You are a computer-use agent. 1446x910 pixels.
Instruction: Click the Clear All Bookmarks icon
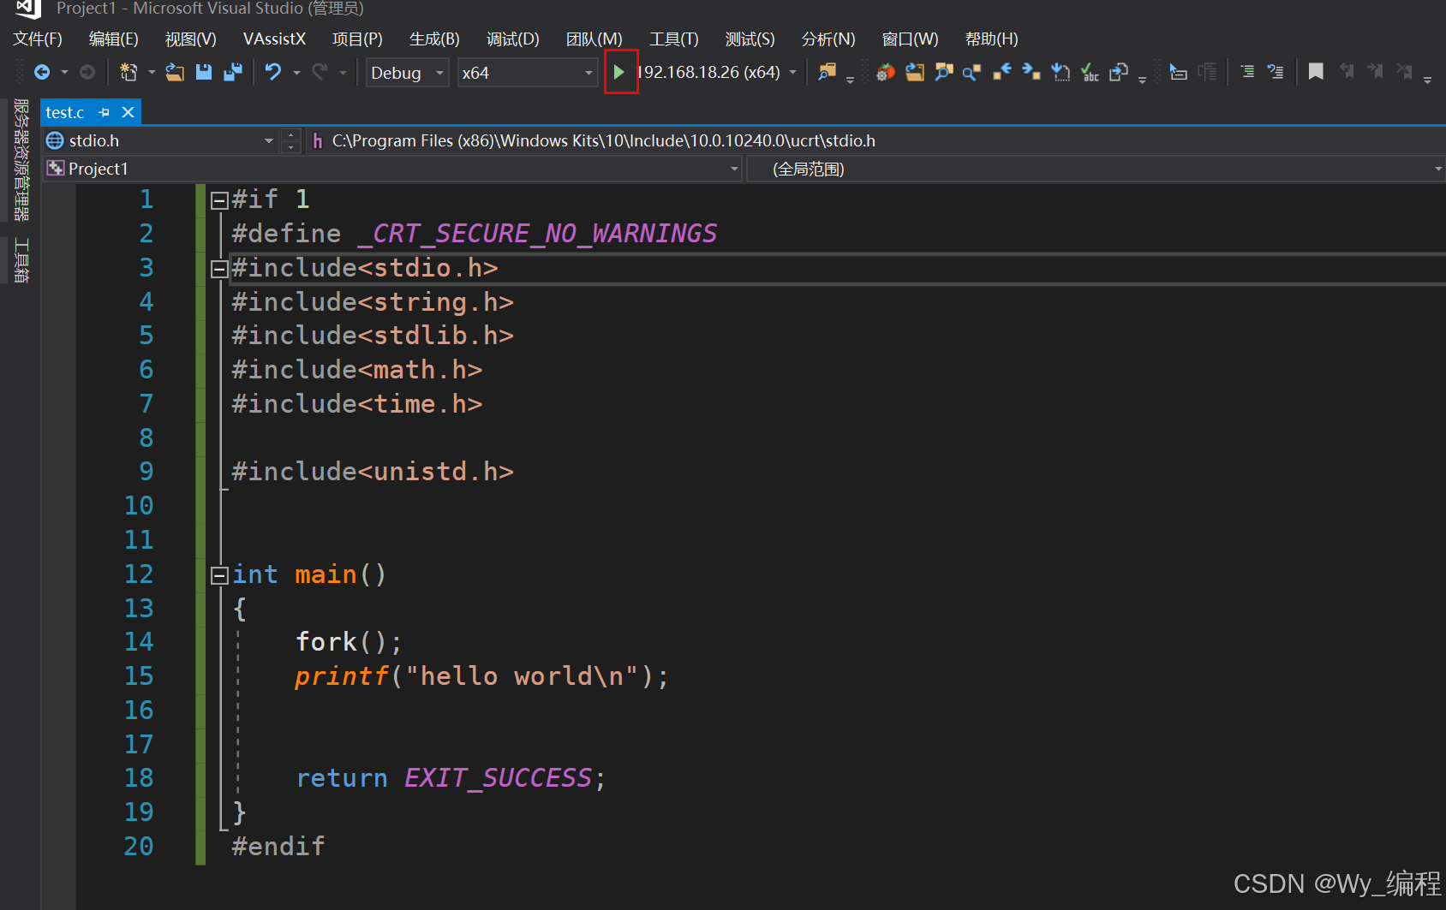1404,72
